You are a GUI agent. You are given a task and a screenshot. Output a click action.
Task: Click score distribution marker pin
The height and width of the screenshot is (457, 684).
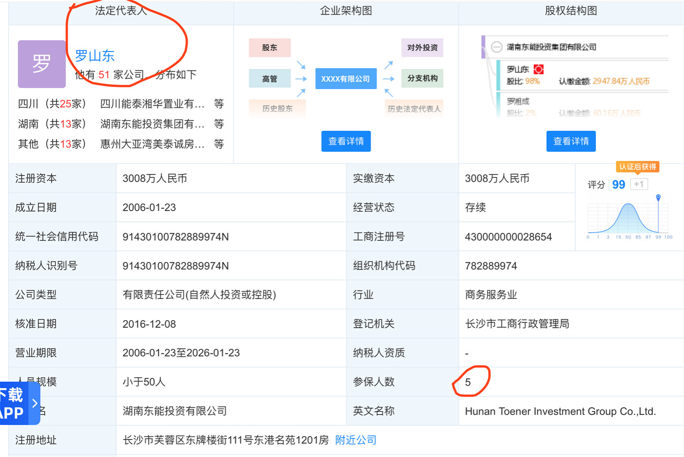(658, 197)
